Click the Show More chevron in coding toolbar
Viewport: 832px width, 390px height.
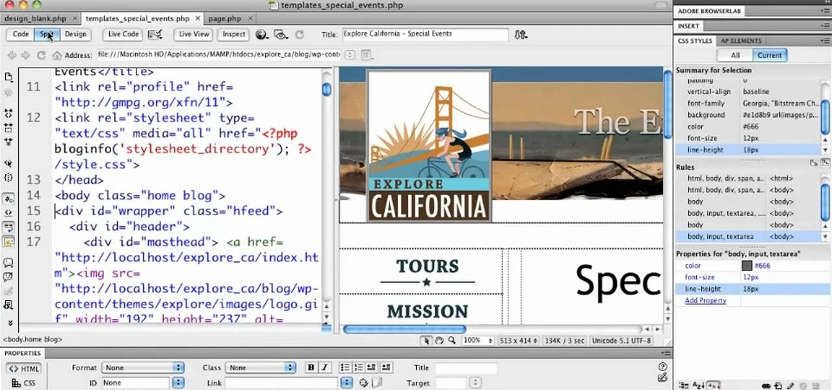[9, 322]
